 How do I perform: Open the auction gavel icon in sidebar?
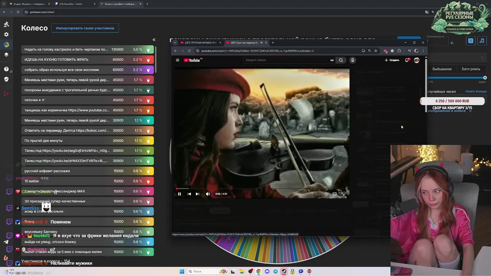coord(6,25)
